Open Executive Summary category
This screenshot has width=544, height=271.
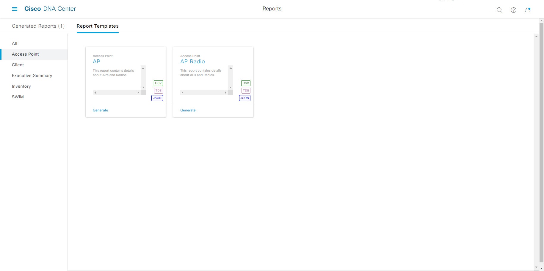click(32, 75)
